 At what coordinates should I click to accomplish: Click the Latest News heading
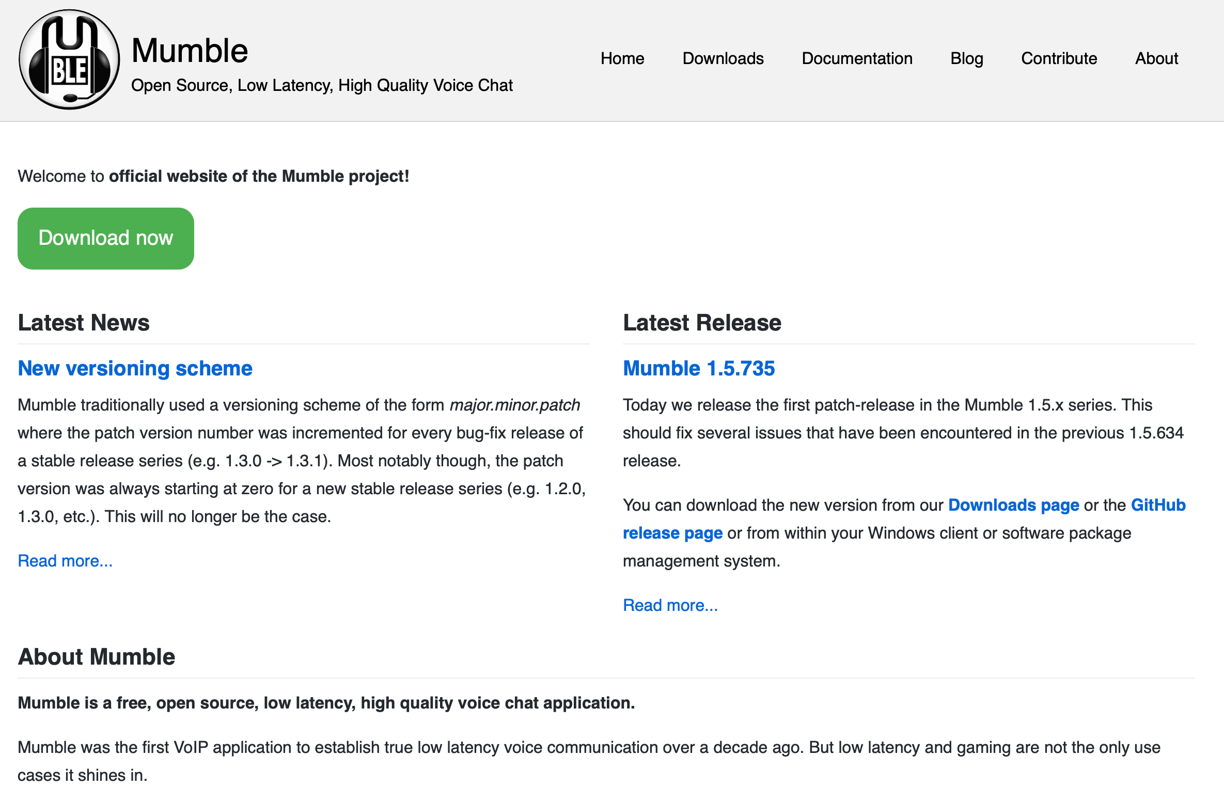click(84, 323)
